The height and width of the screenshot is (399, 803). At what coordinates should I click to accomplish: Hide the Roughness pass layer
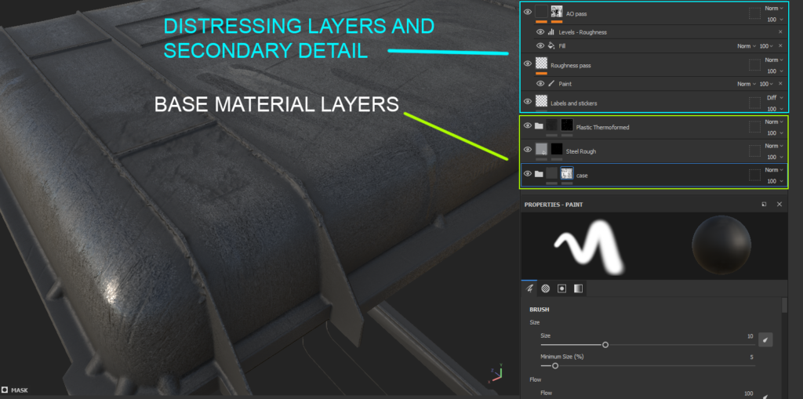(528, 63)
